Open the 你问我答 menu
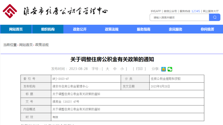Screen dimensions: 223x125 pos(207,29)
